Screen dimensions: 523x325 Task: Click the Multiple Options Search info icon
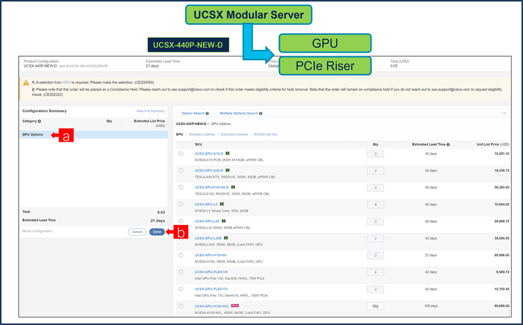(x=260, y=114)
